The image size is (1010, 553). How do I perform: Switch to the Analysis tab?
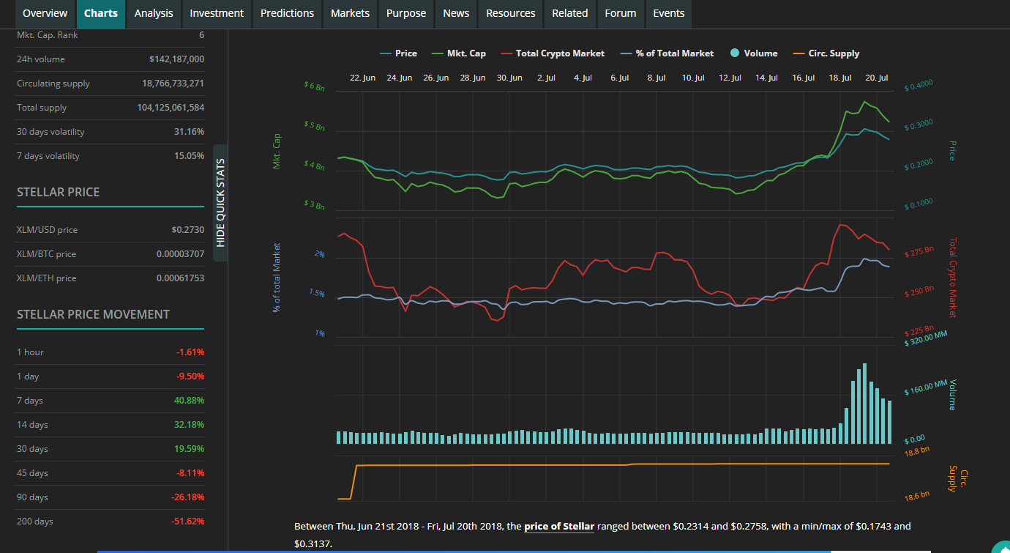click(x=154, y=13)
